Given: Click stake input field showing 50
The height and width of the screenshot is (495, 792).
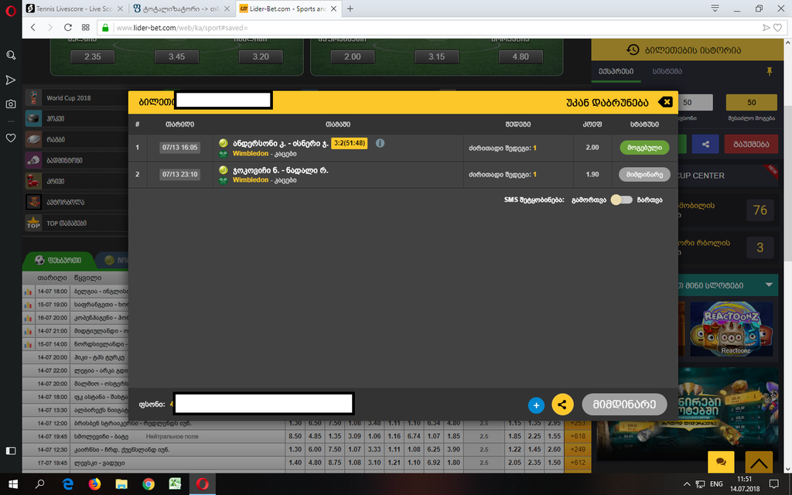Looking at the screenshot, I should (x=695, y=103).
